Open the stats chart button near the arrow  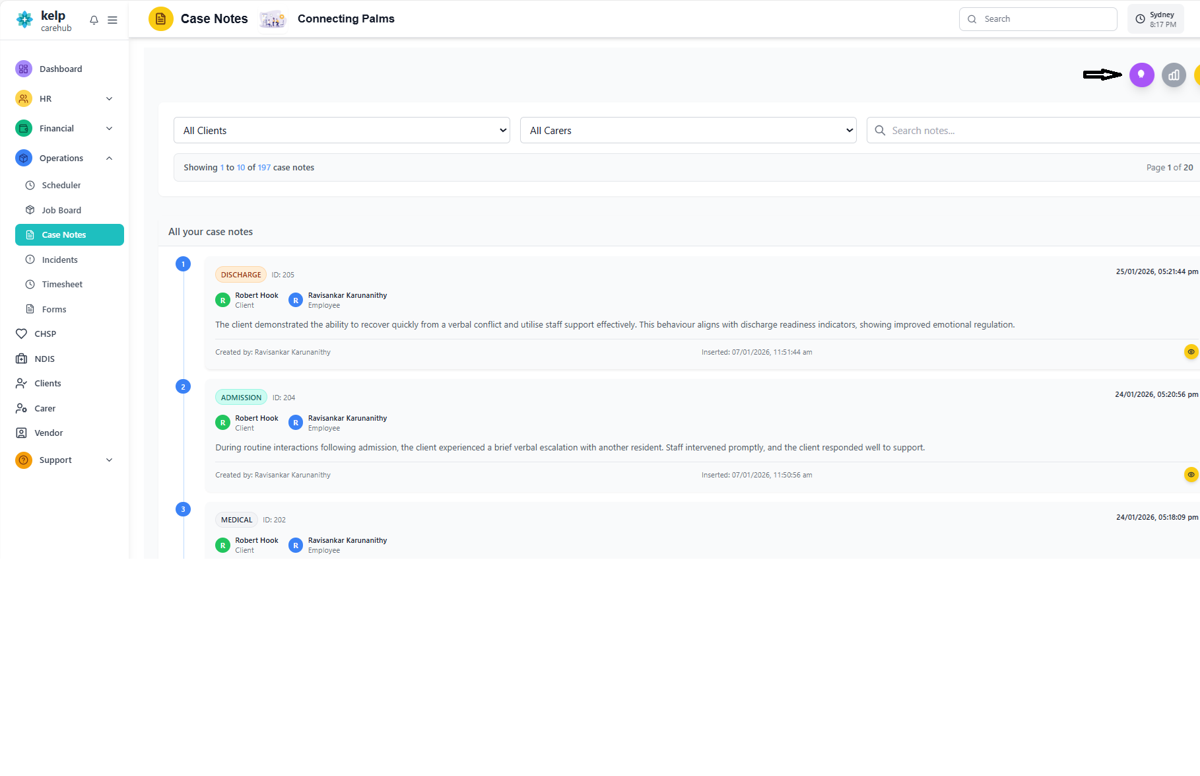click(x=1174, y=75)
